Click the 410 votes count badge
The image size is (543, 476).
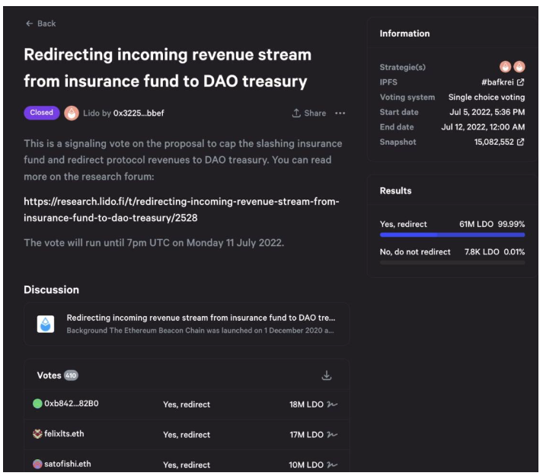point(71,375)
